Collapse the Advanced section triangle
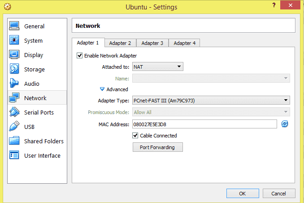 102,89
